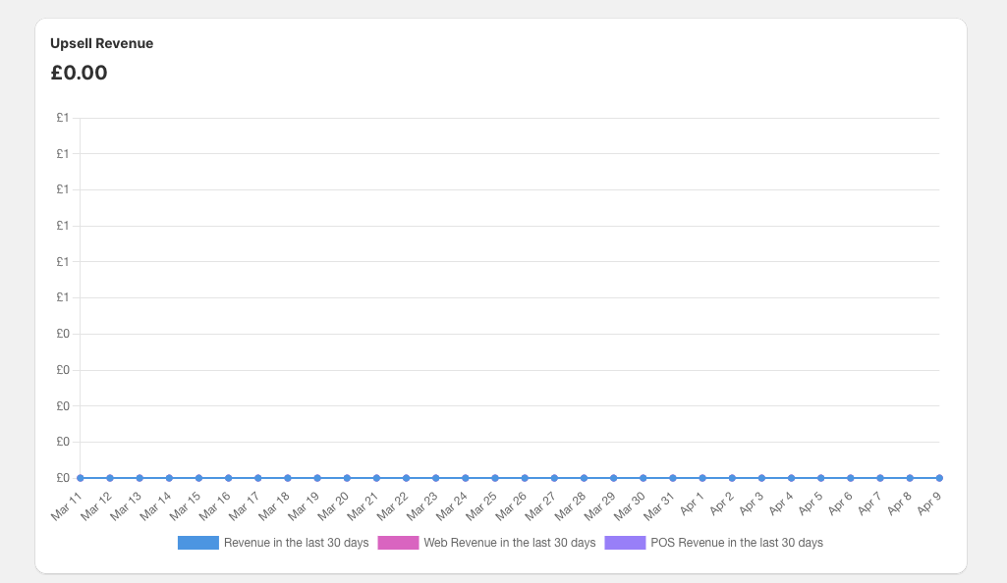
Task: Select the Mar 11 data point on the chart
Action: click(81, 478)
